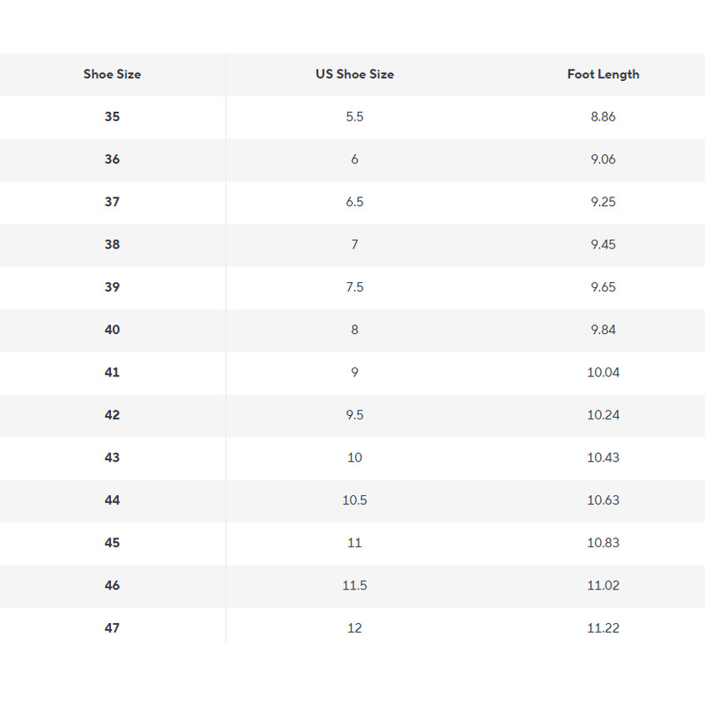Select shoe size 40 row label
The height and width of the screenshot is (705, 705).
pyautogui.click(x=112, y=330)
